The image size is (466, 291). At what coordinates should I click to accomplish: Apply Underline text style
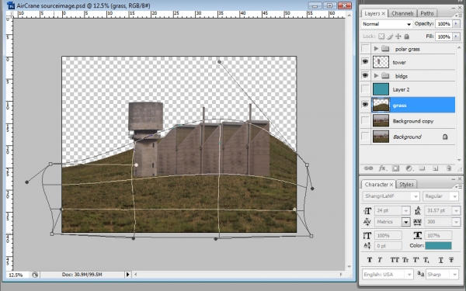coord(440,260)
